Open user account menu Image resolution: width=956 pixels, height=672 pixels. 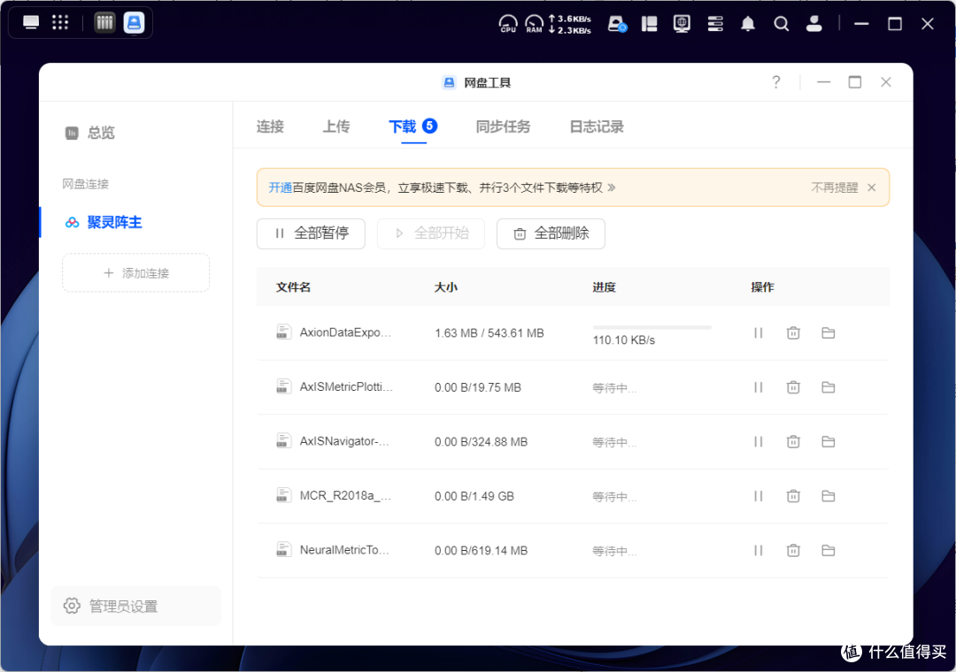pos(814,24)
